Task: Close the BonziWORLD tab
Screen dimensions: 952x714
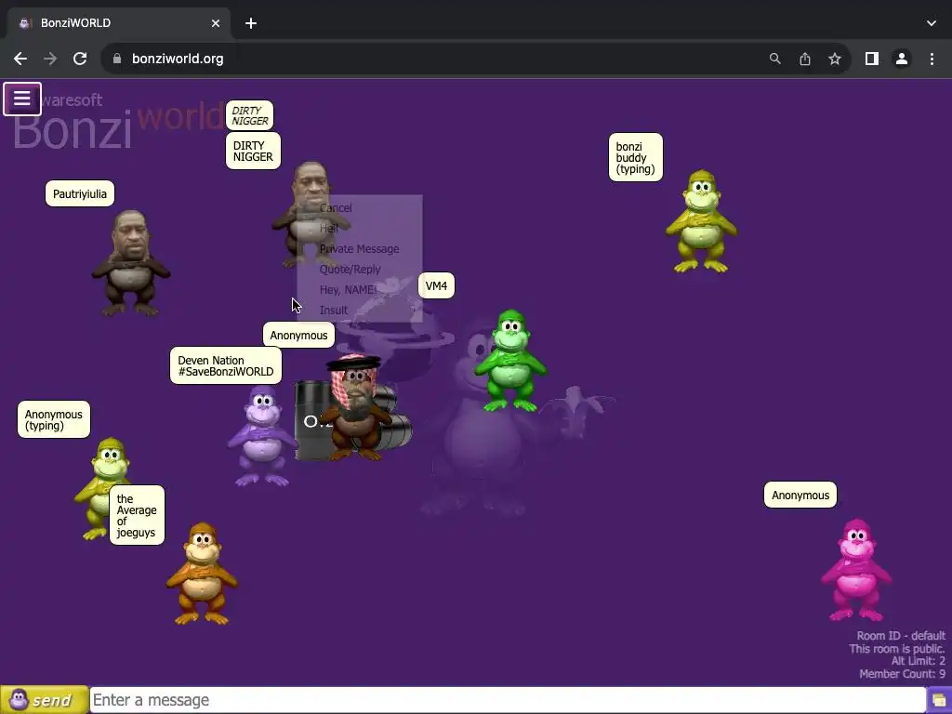Action: click(216, 23)
